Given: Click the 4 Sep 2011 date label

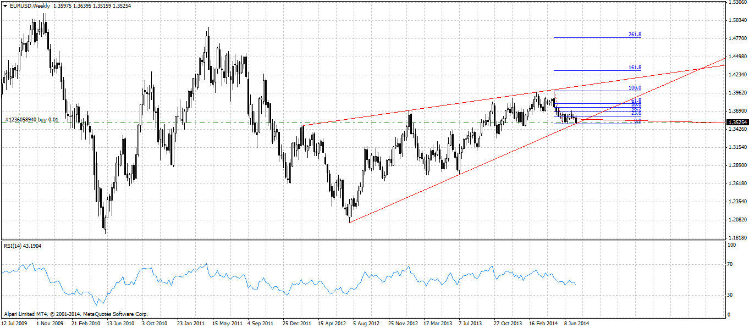Looking at the screenshot, I should 261,324.
